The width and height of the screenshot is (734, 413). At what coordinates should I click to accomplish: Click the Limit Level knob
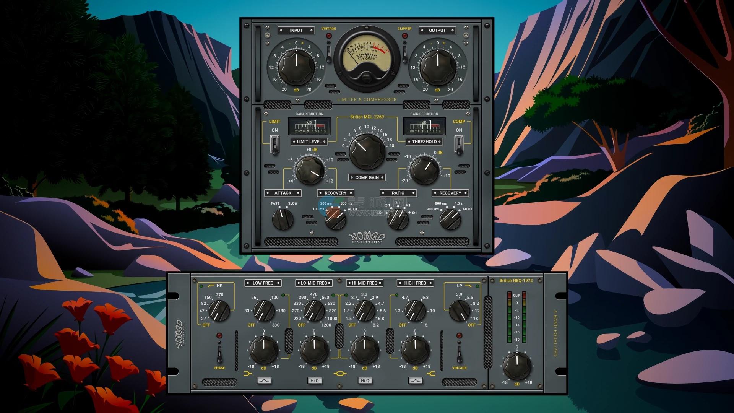click(310, 170)
